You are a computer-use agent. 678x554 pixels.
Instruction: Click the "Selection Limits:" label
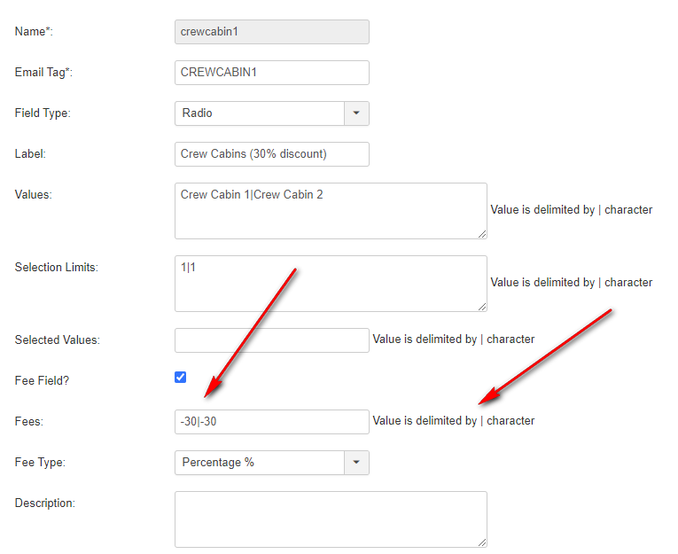[56, 267]
